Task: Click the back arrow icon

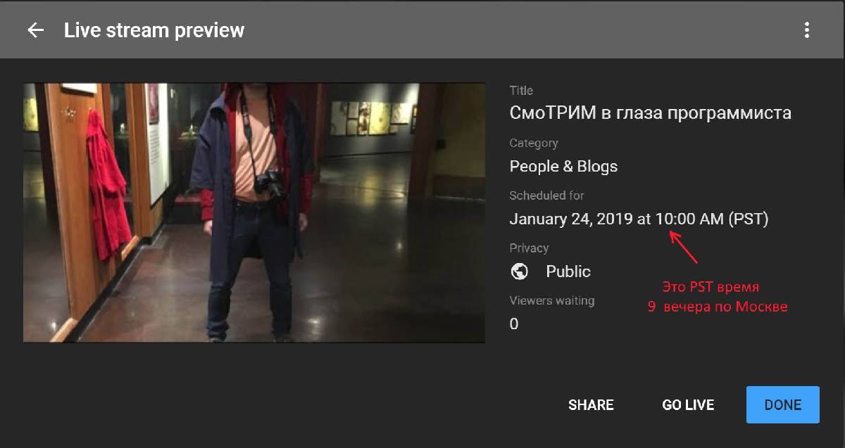Action: tap(35, 30)
